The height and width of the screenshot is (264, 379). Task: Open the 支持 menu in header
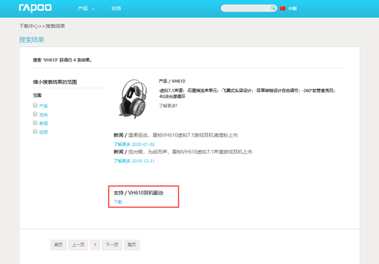pyautogui.click(x=116, y=8)
